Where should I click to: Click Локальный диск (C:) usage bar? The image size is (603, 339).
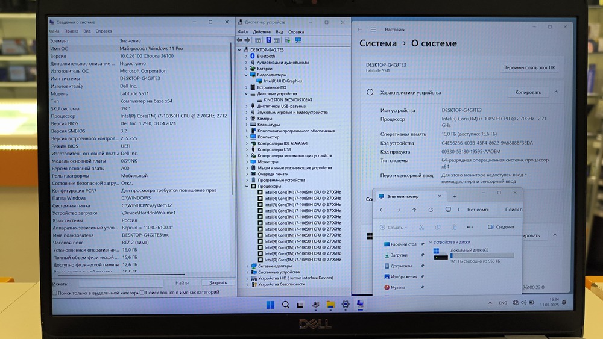482,255
